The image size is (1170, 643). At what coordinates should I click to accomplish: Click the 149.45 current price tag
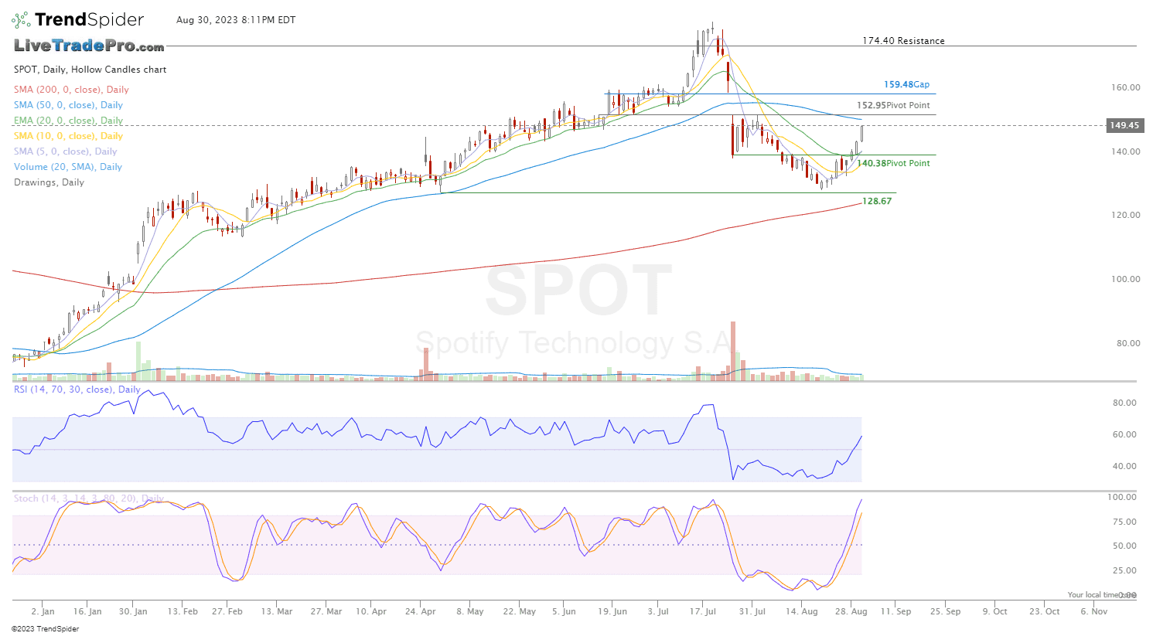(1124, 125)
